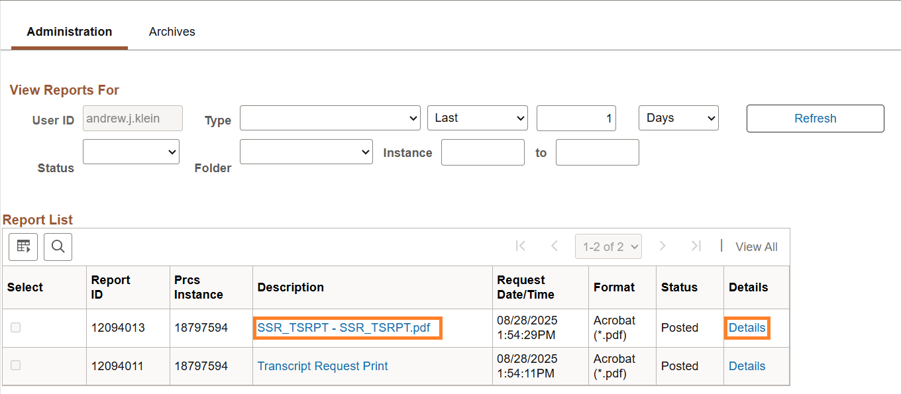Select the Administration tab
The height and width of the screenshot is (394, 901).
[x=69, y=31]
